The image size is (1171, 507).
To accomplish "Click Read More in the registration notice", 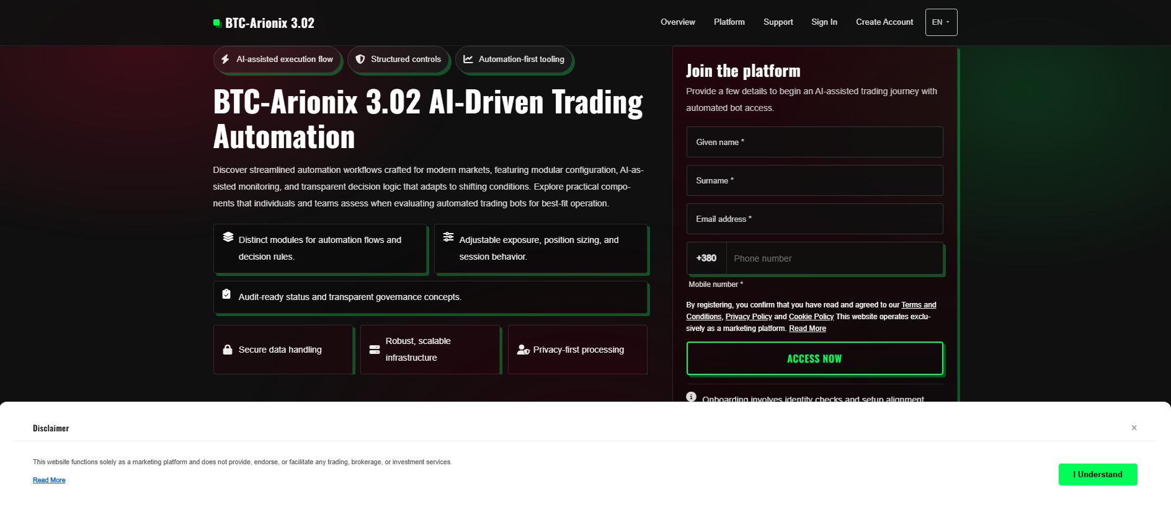I will 808,328.
